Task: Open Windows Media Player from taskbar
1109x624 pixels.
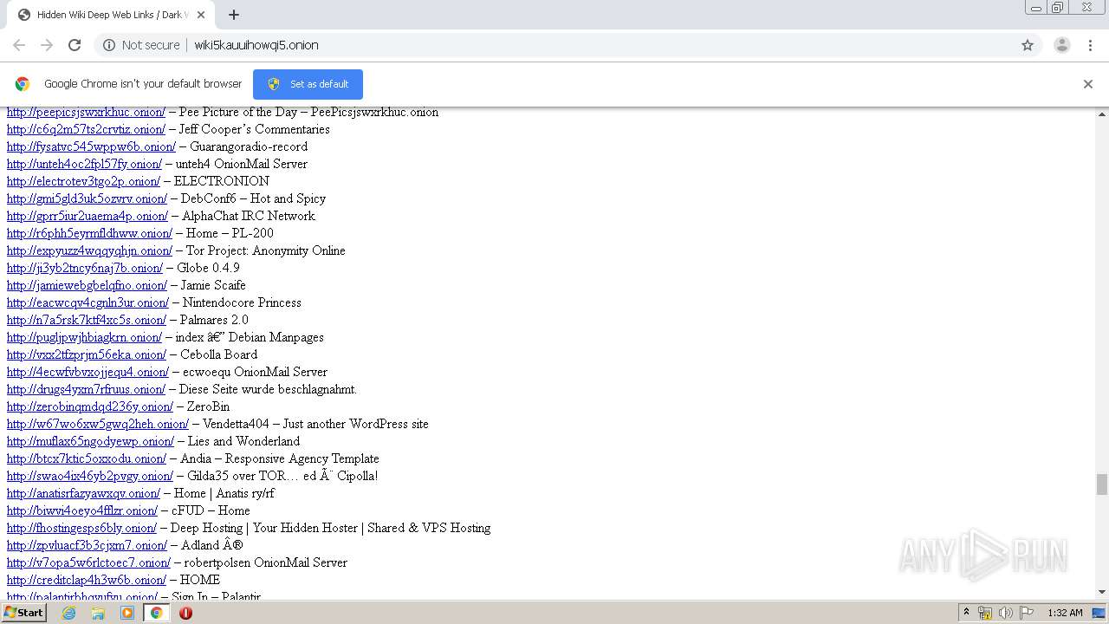Action: (127, 613)
